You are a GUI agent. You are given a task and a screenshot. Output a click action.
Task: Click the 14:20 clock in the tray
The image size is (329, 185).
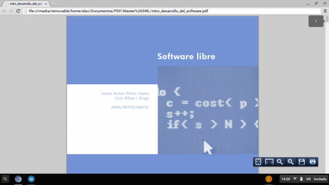tap(285, 179)
